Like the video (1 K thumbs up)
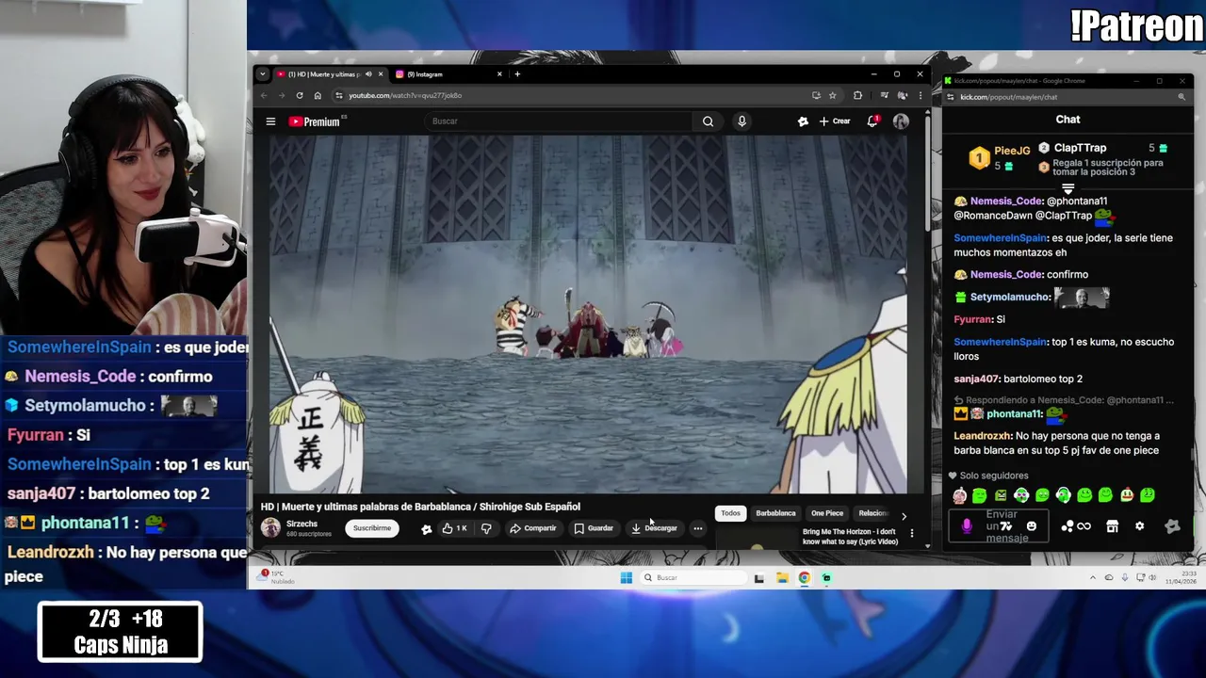1206x678 pixels. [x=454, y=528]
